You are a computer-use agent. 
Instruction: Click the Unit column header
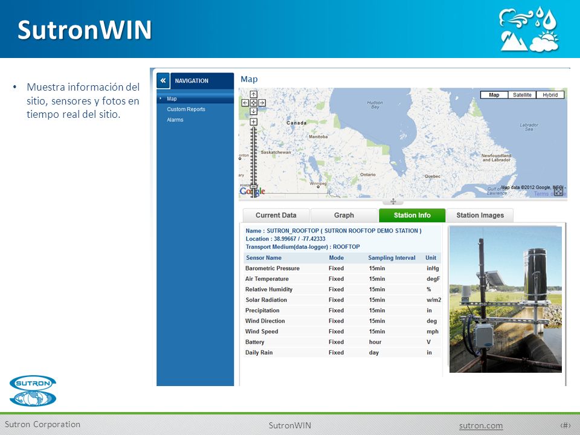[431, 258]
